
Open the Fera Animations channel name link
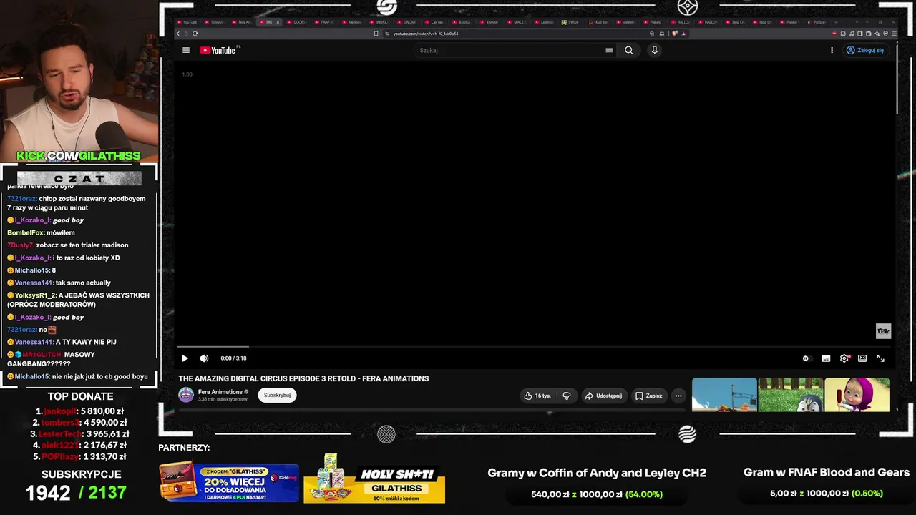(220, 392)
